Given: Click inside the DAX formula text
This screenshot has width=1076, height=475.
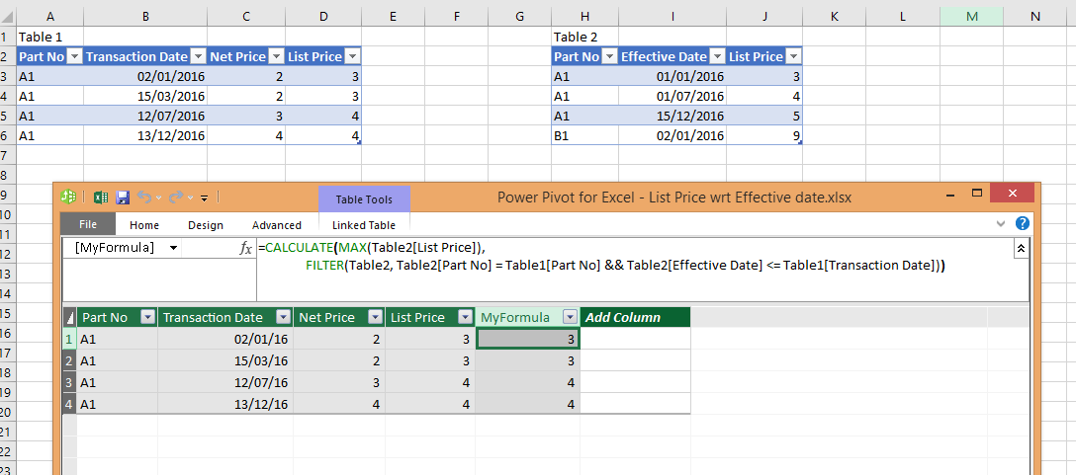Looking at the screenshot, I should pyautogui.click(x=601, y=257).
